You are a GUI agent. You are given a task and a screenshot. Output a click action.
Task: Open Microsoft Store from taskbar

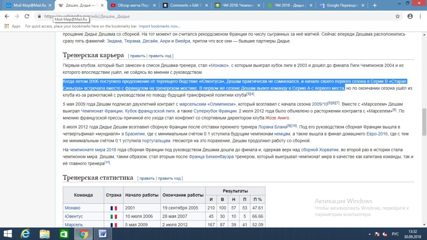click(x=64, y=234)
